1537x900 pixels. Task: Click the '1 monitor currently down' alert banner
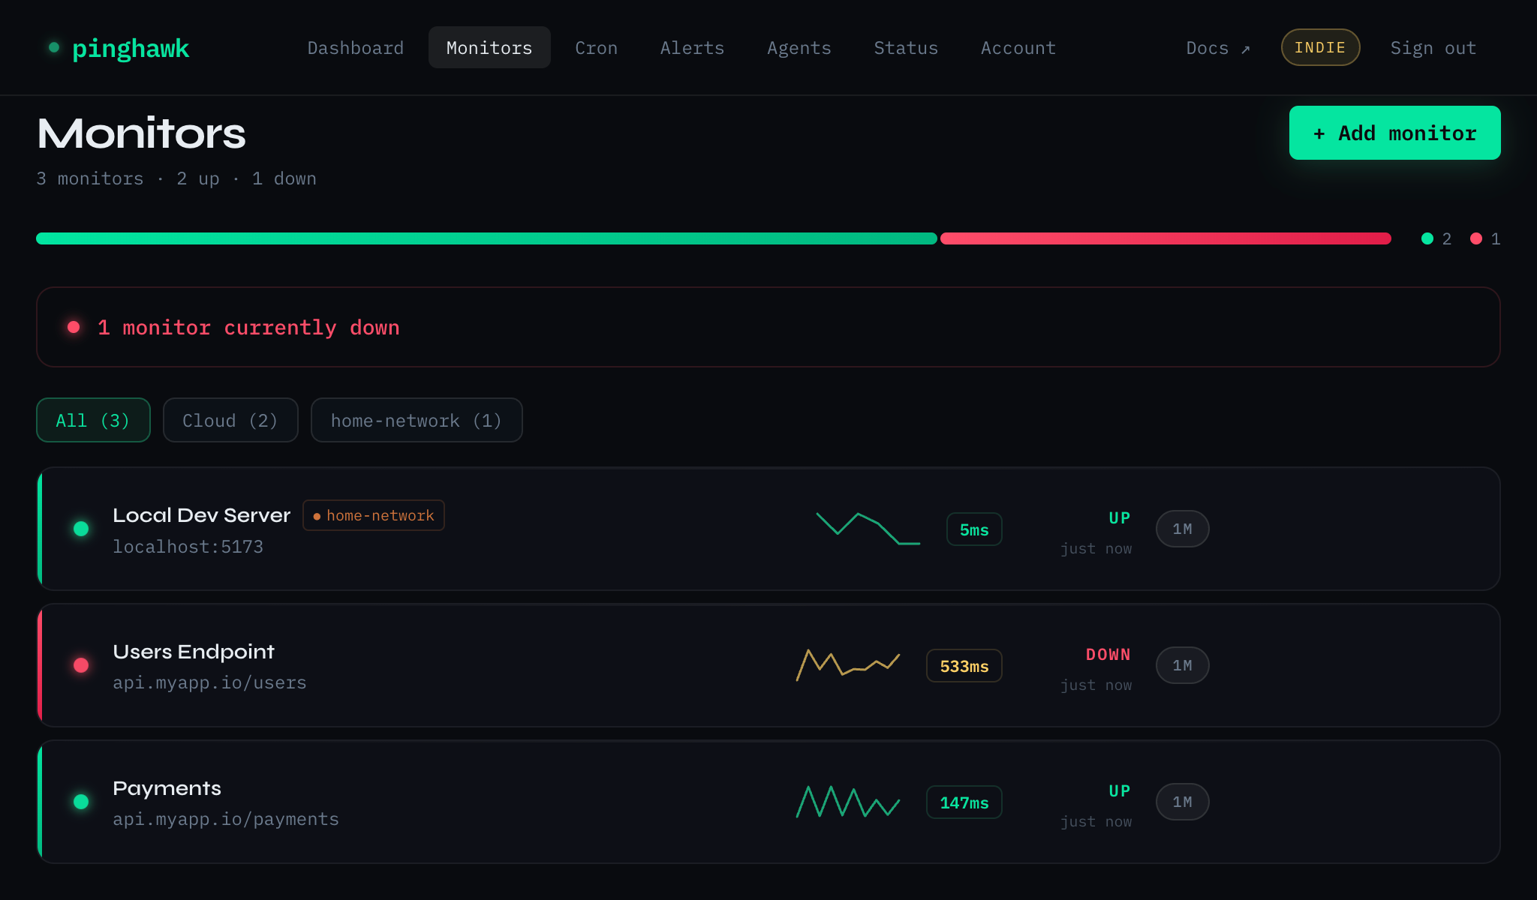(x=248, y=327)
